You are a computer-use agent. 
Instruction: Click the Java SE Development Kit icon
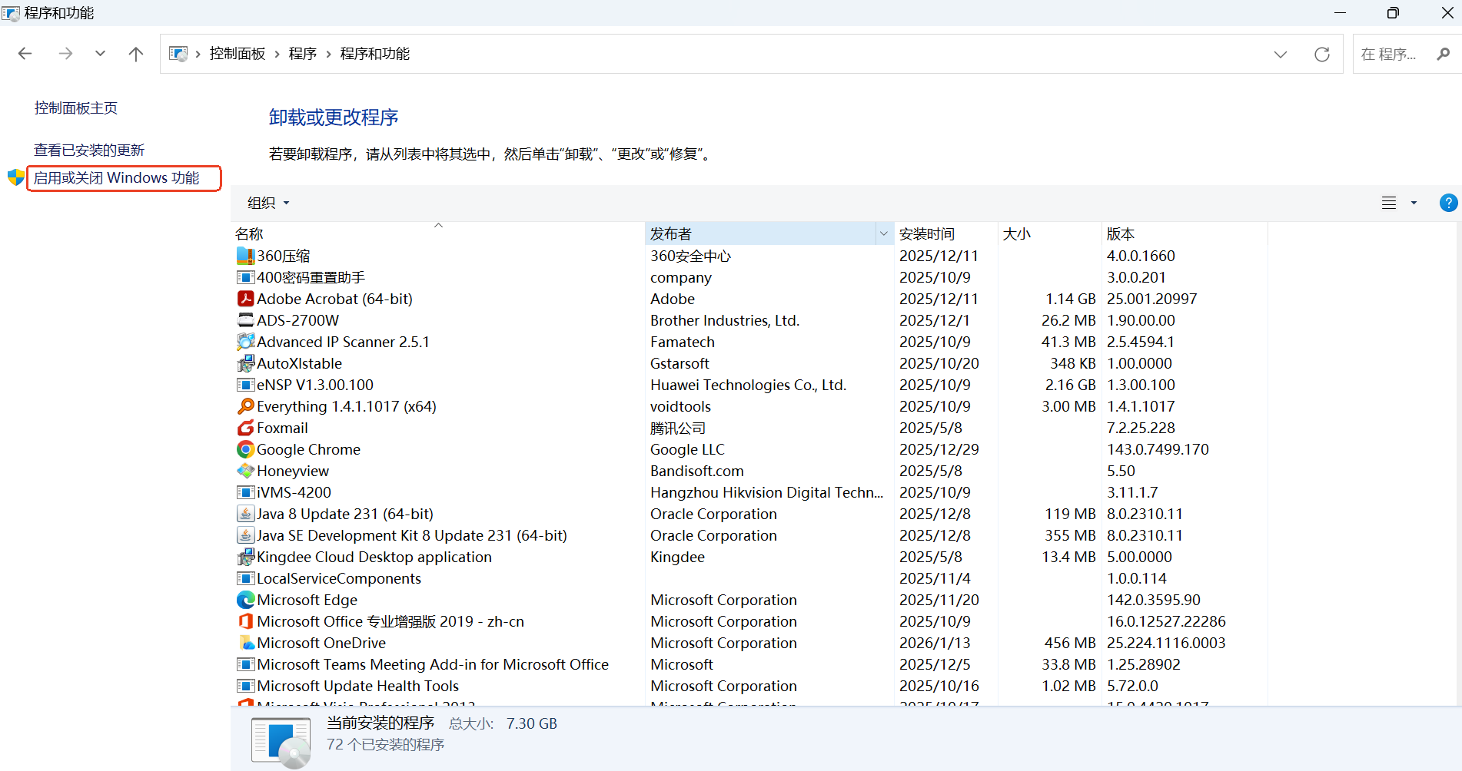click(x=245, y=535)
